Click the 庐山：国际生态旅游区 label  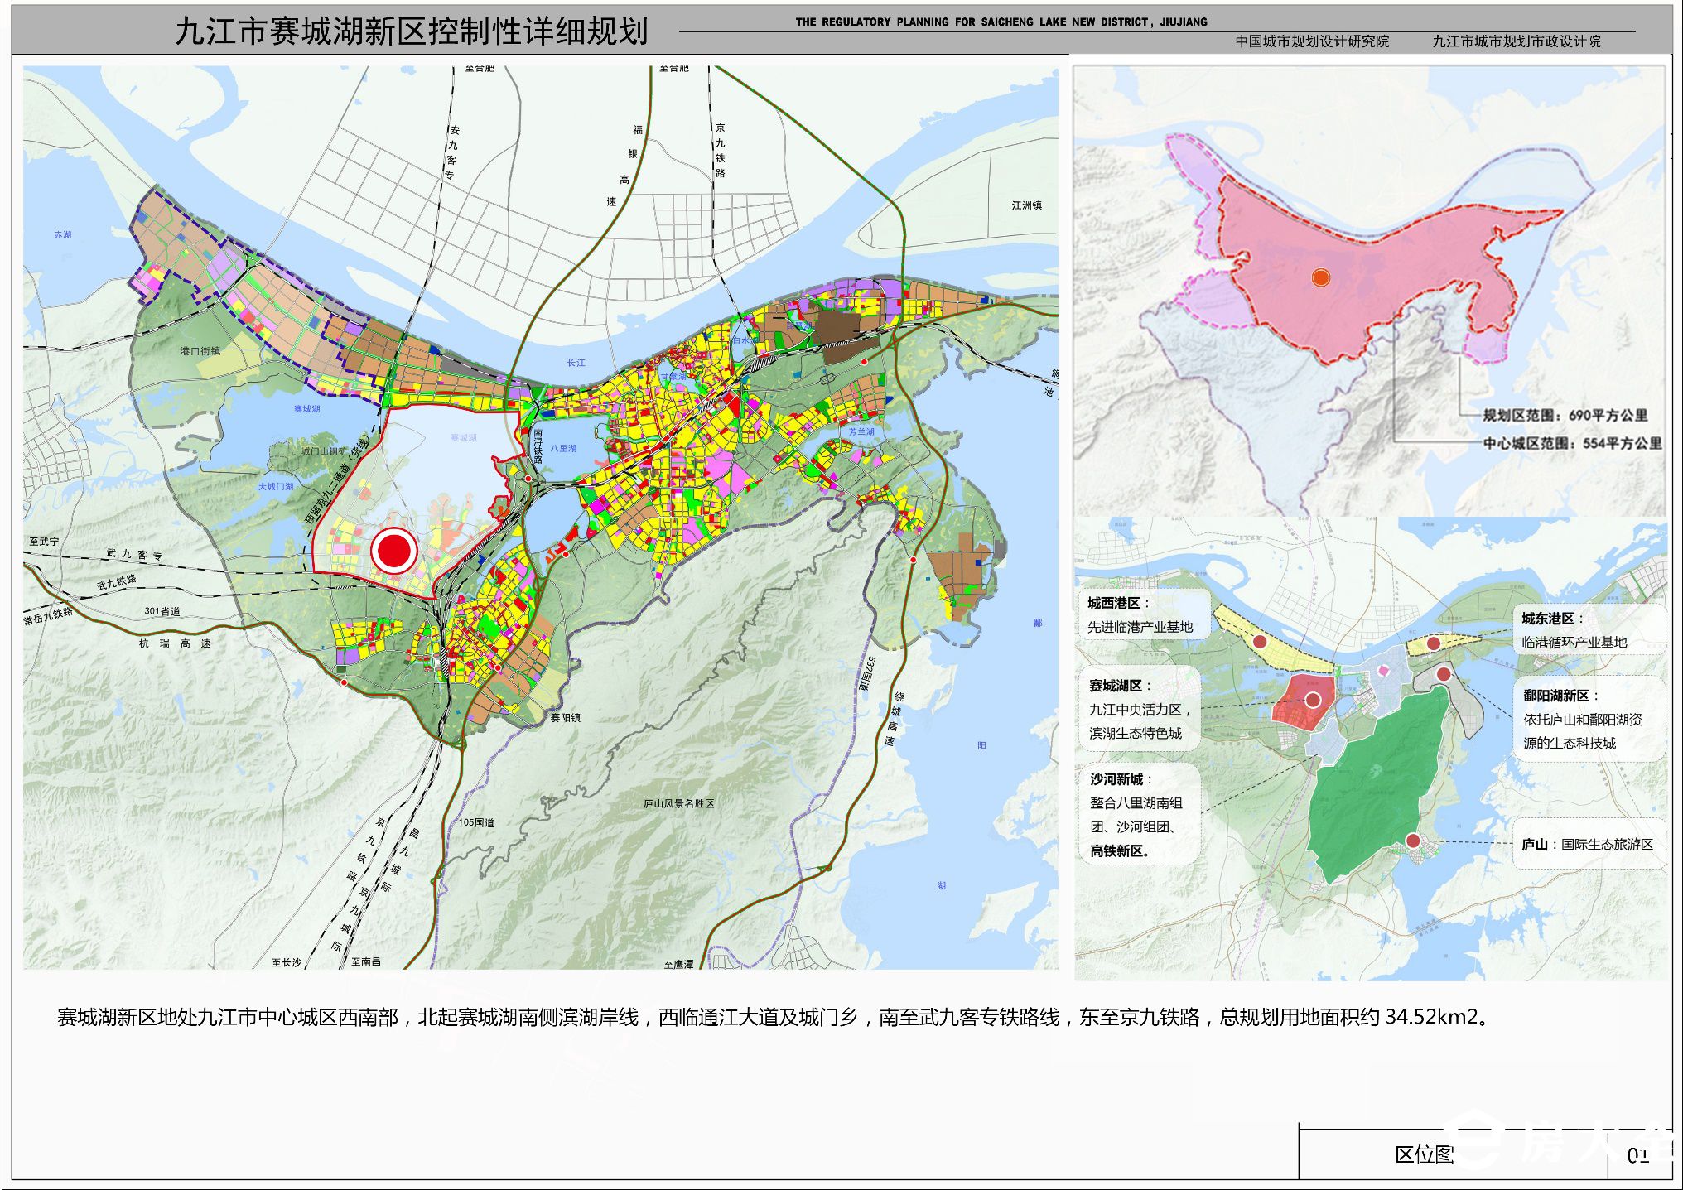click(x=1588, y=845)
